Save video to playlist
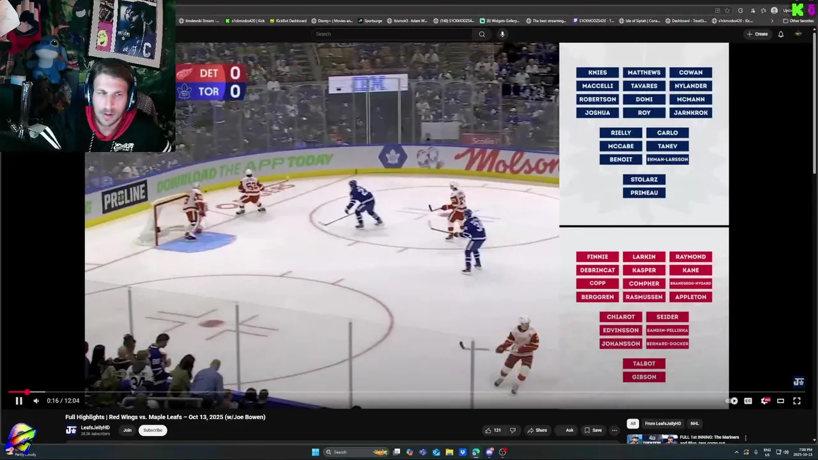Image resolution: width=818 pixels, height=460 pixels. tap(593, 430)
